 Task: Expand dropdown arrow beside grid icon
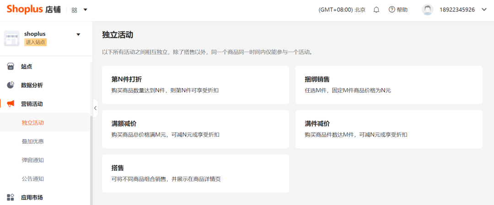point(85,10)
